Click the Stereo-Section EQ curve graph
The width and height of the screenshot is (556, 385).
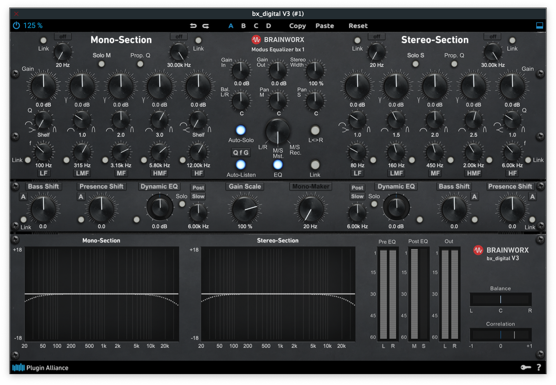click(x=278, y=294)
